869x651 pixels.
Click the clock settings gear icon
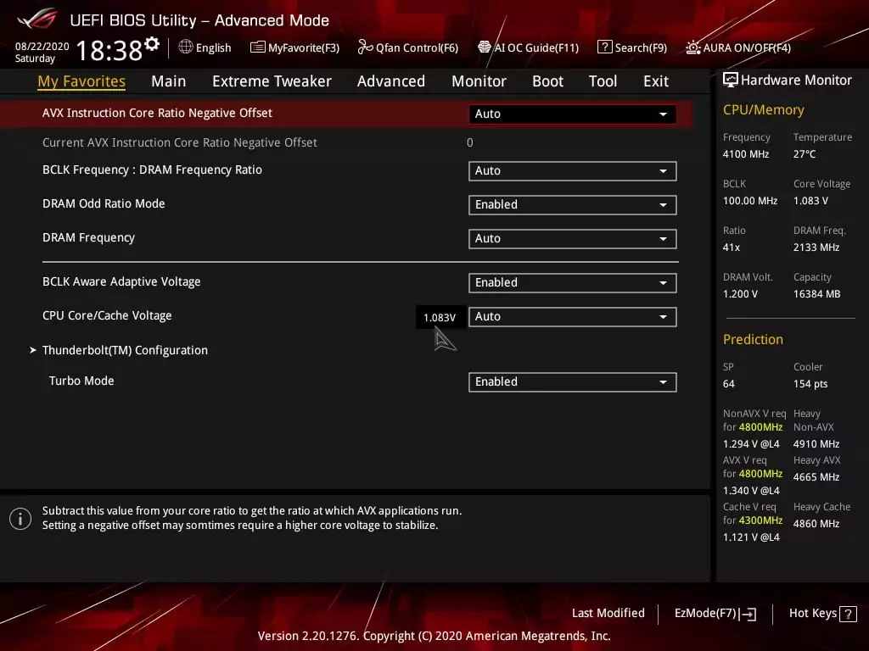click(x=152, y=44)
